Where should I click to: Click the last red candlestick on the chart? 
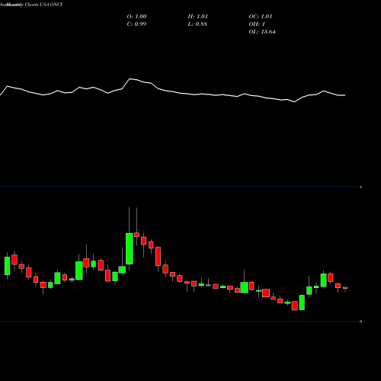345,288
